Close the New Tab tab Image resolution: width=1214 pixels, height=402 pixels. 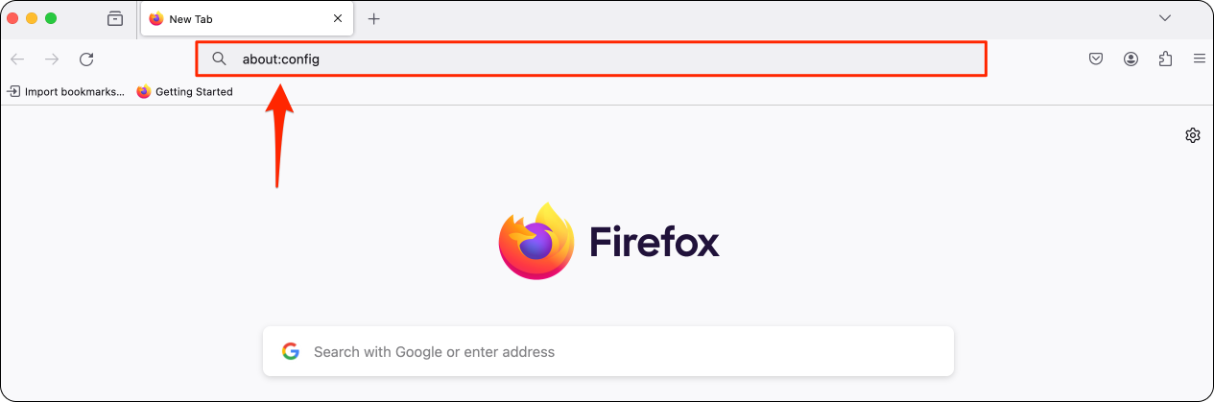coord(337,18)
